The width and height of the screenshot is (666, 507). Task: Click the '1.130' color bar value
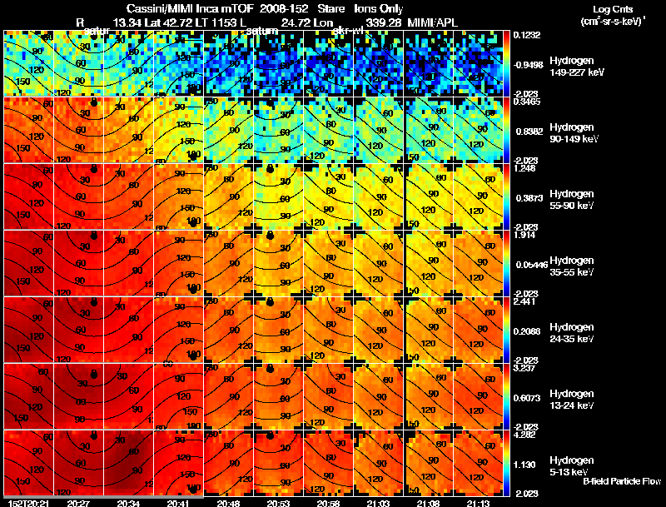[524, 465]
